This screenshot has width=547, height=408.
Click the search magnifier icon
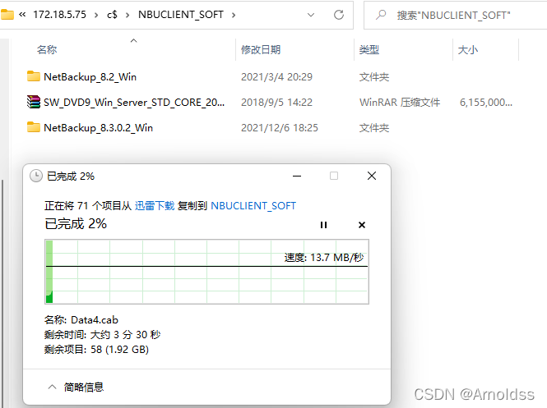pyautogui.click(x=381, y=15)
